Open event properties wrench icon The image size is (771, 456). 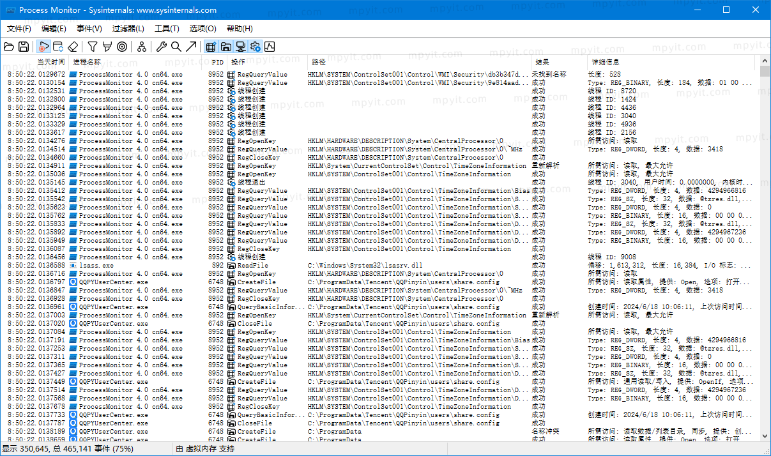coord(162,47)
